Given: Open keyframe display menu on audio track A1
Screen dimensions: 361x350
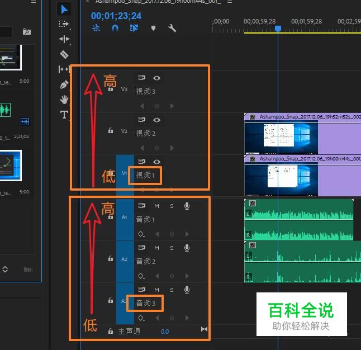Looking at the screenshot, I should click(142, 234).
